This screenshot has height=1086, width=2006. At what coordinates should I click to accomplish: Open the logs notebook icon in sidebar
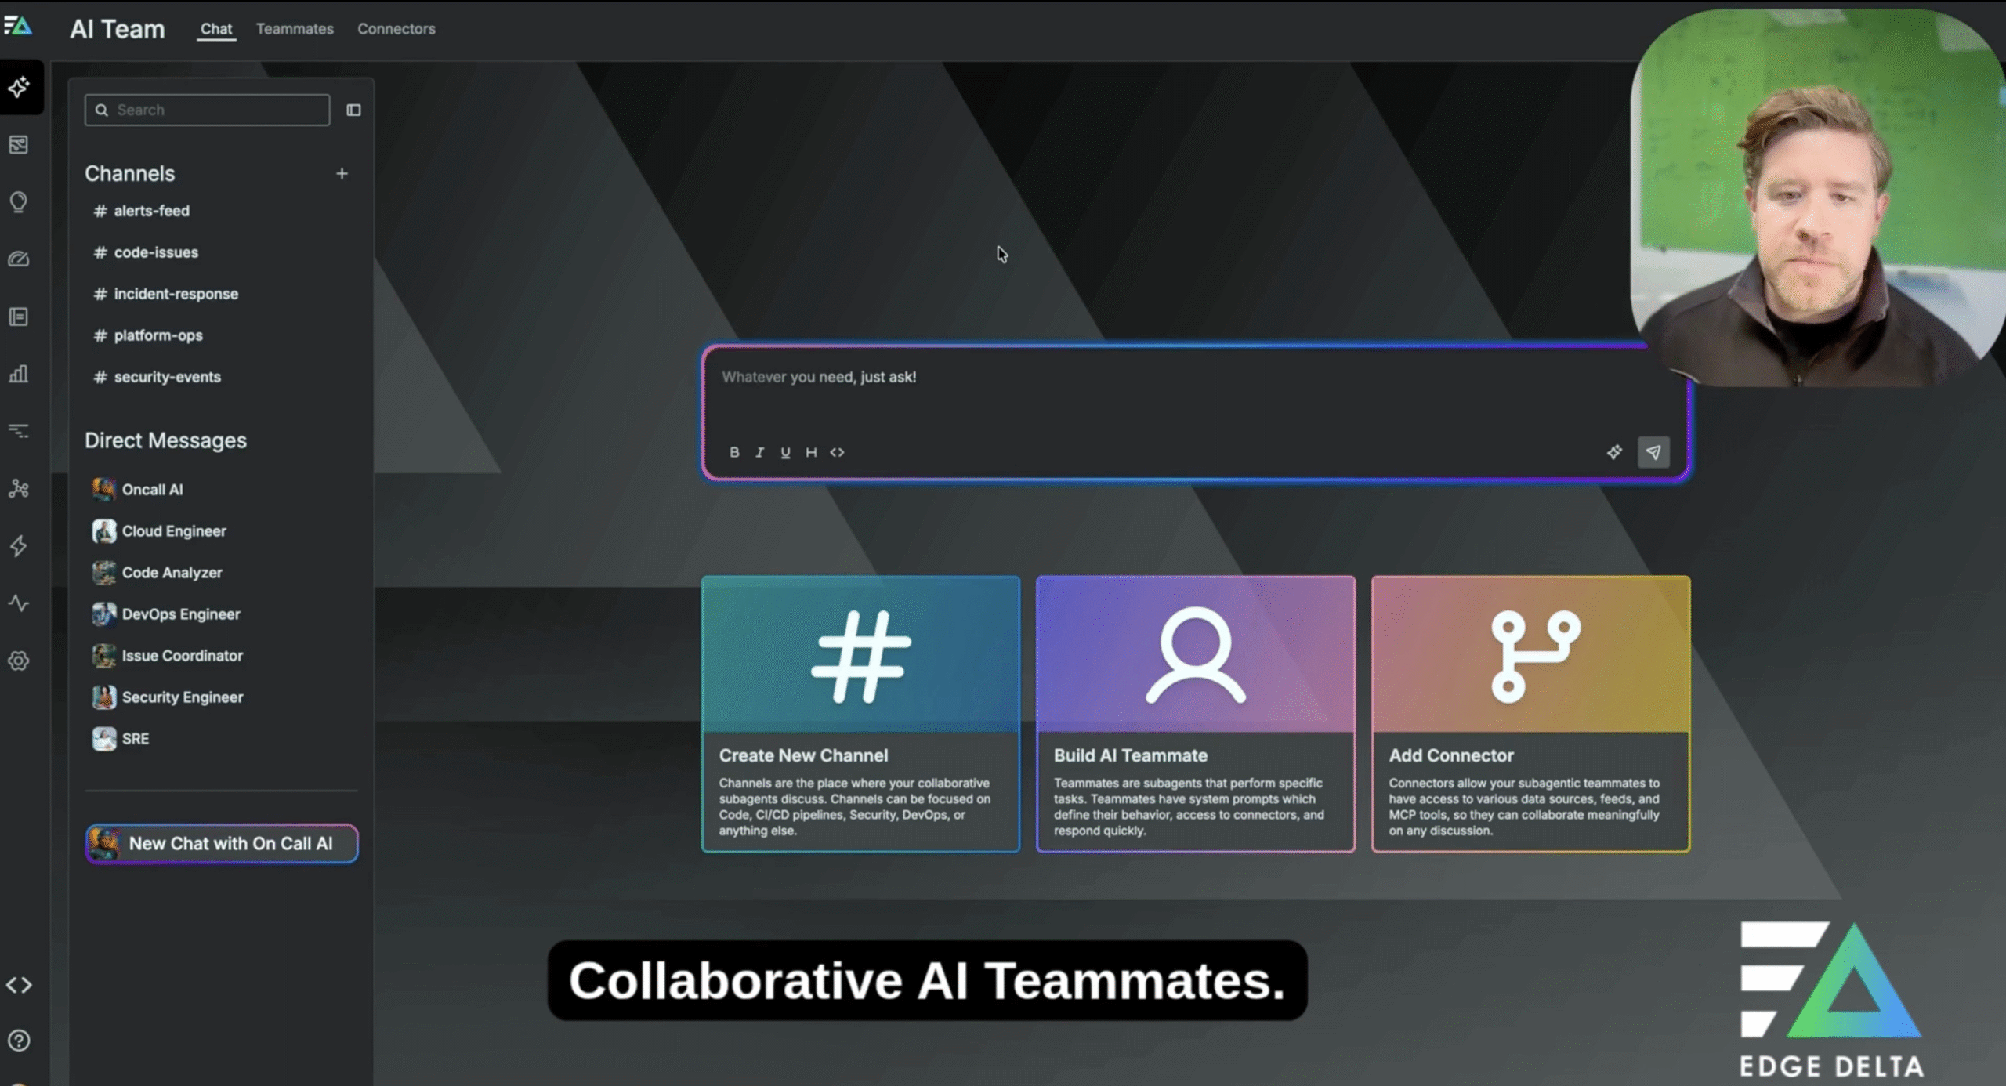tap(20, 317)
